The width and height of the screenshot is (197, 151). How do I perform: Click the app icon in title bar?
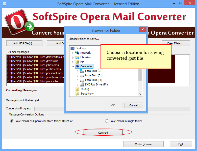coord(5,4)
